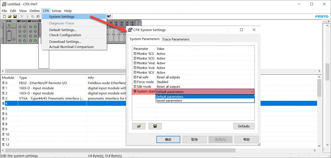
Task: Click the Open file toolbar icon
Action: pos(9,16)
